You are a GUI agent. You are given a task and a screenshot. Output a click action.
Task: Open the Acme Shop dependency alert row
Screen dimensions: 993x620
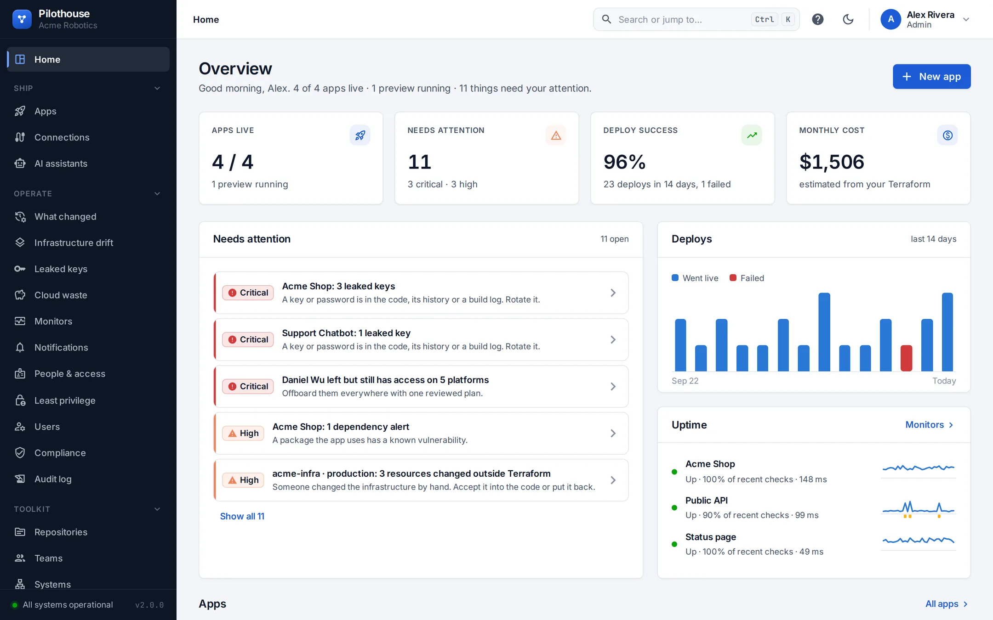coord(421,433)
